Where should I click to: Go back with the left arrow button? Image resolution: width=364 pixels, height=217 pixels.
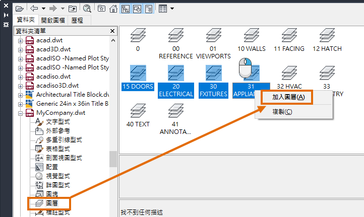click(x=34, y=9)
